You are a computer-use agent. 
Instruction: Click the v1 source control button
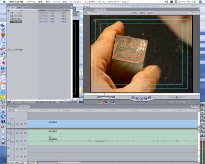[12, 124]
